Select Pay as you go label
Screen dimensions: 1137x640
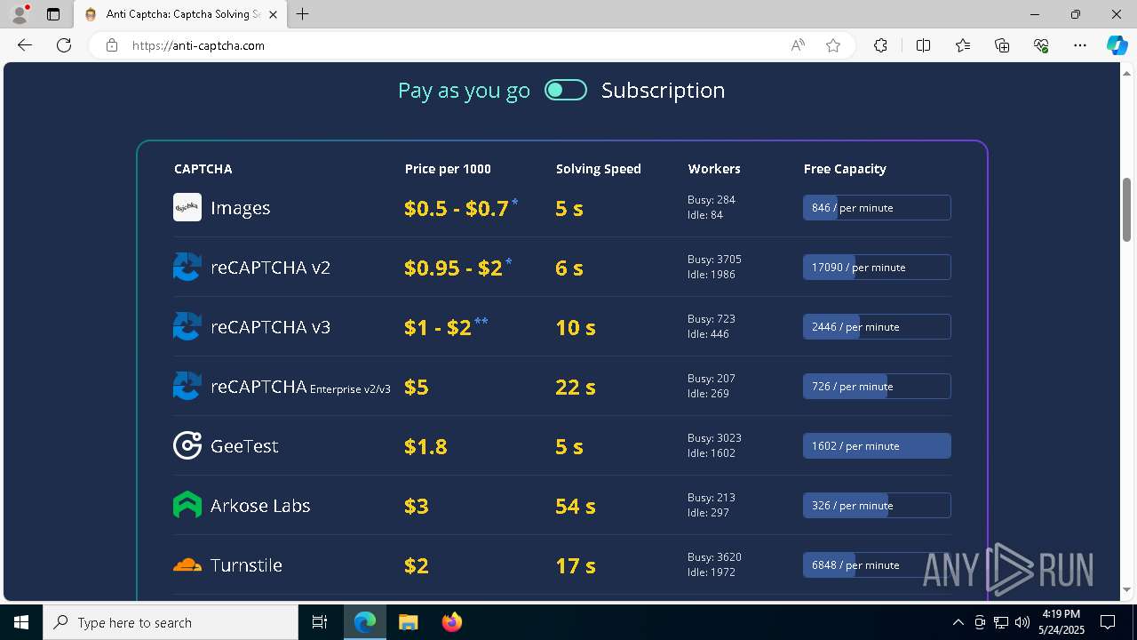(x=464, y=91)
